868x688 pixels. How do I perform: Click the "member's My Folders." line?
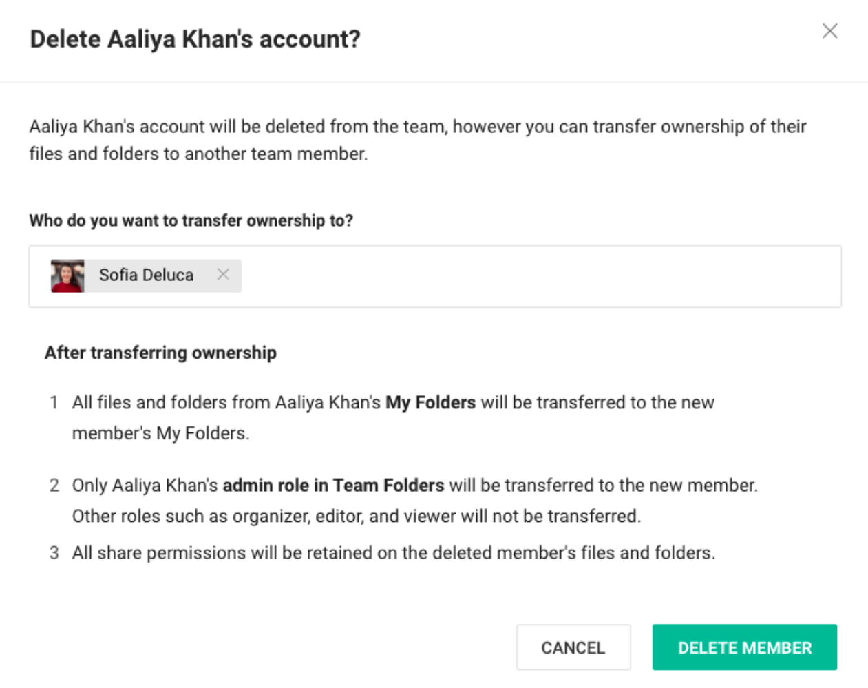pos(161,433)
